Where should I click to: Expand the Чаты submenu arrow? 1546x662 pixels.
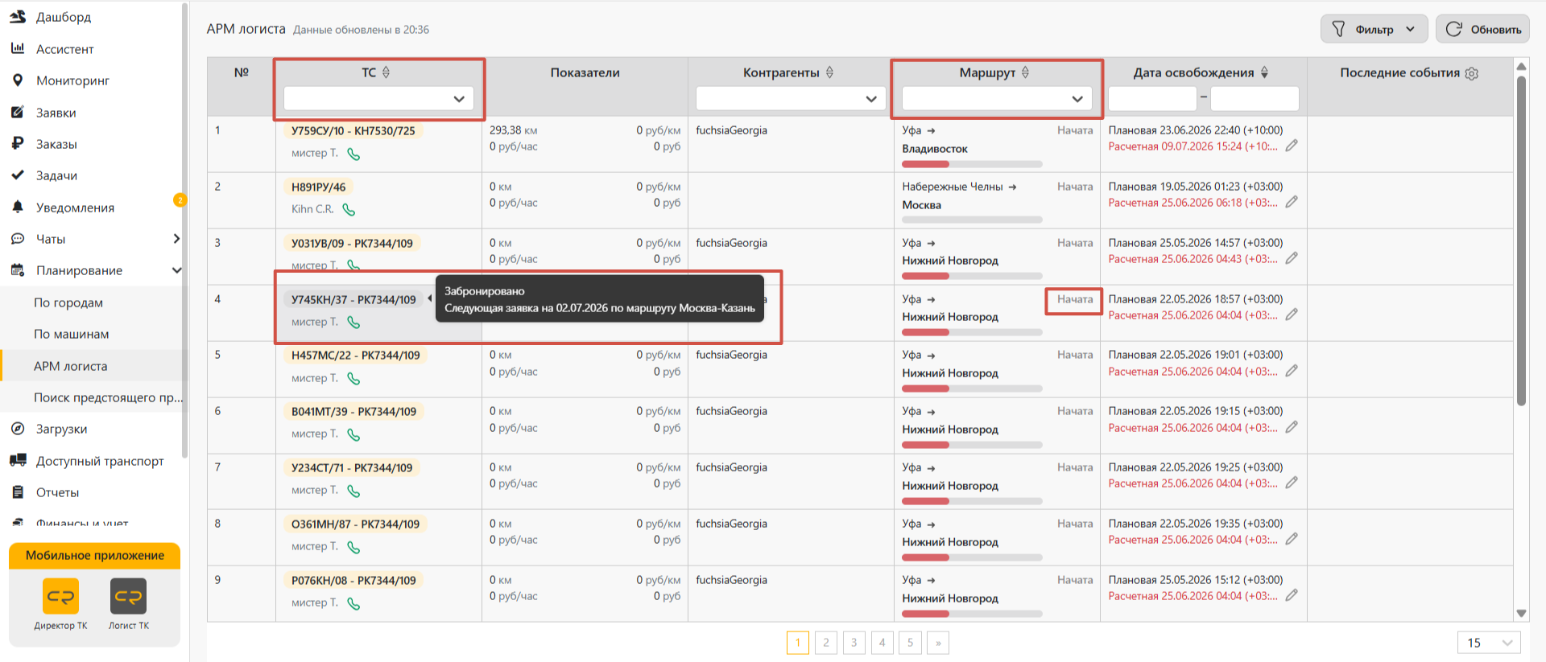click(x=176, y=239)
